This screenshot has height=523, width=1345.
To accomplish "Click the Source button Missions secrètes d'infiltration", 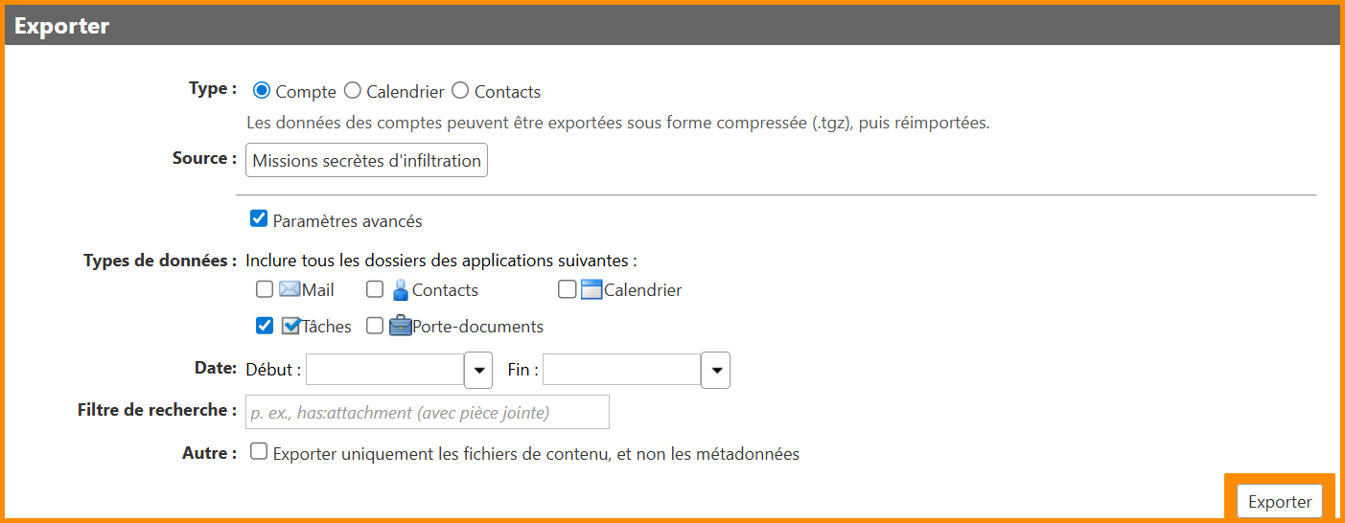I will pos(366,160).
